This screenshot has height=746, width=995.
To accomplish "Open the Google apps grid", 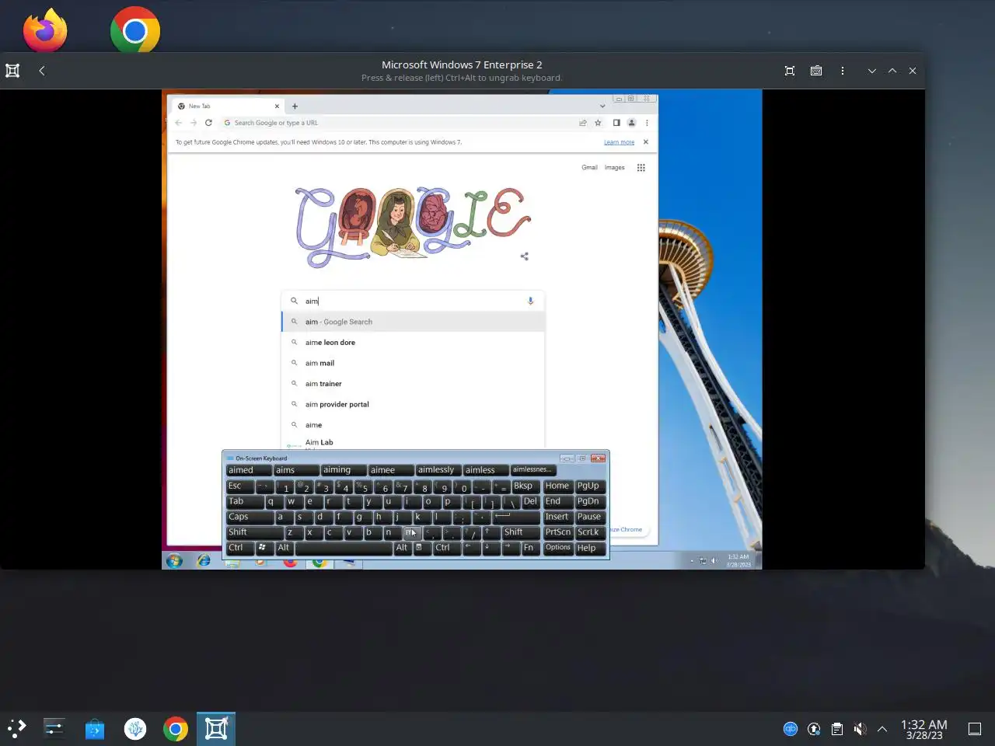I will pyautogui.click(x=641, y=168).
